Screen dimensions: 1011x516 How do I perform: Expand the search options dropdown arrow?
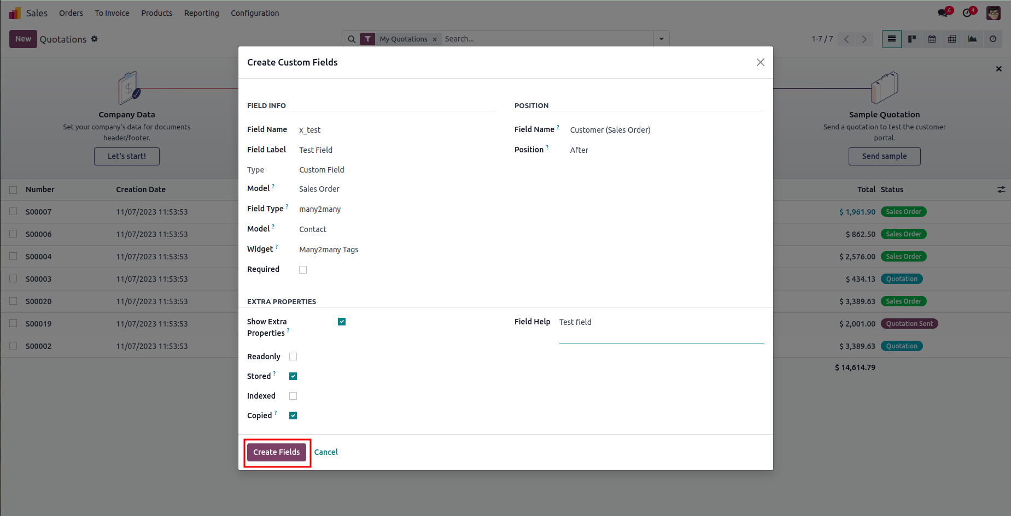[662, 39]
